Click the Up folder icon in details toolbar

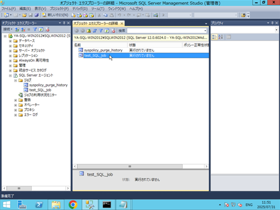(89, 31)
